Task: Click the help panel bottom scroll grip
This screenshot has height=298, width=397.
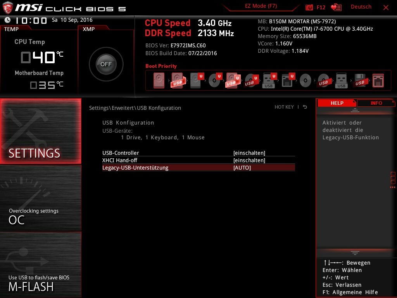Action: pyautogui.click(x=355, y=253)
